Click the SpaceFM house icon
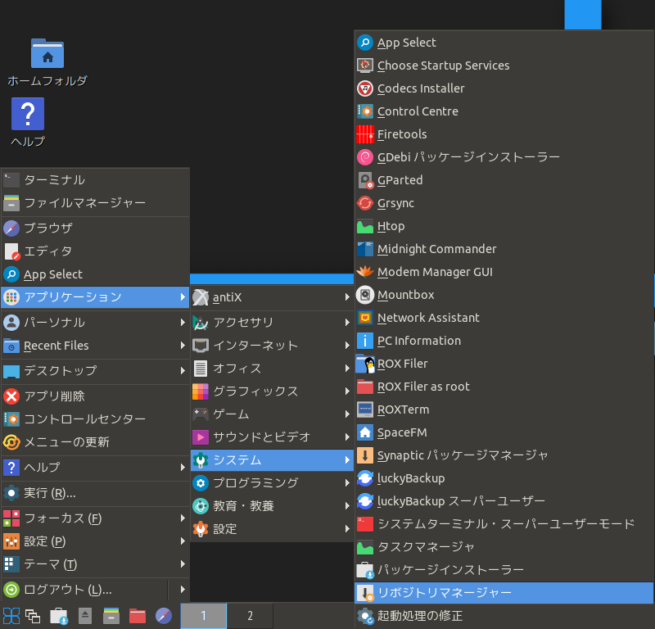Image resolution: width=655 pixels, height=629 pixels. 364,432
